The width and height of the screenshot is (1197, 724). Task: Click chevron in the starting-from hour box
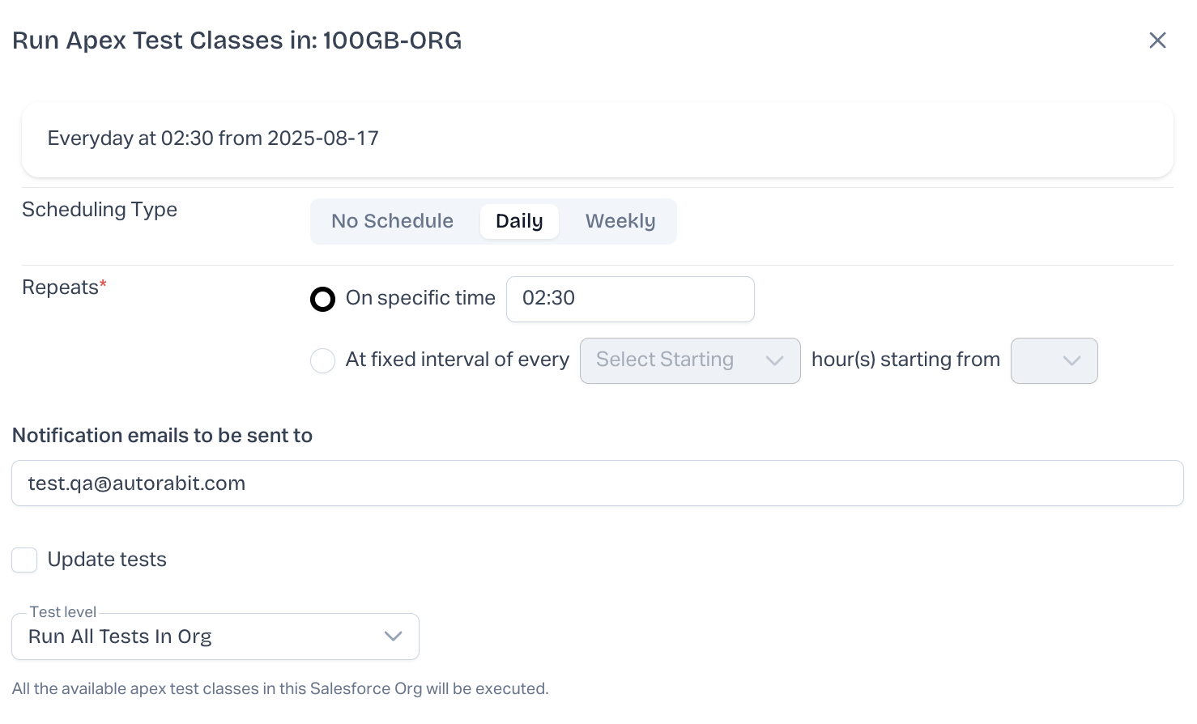click(x=1071, y=360)
